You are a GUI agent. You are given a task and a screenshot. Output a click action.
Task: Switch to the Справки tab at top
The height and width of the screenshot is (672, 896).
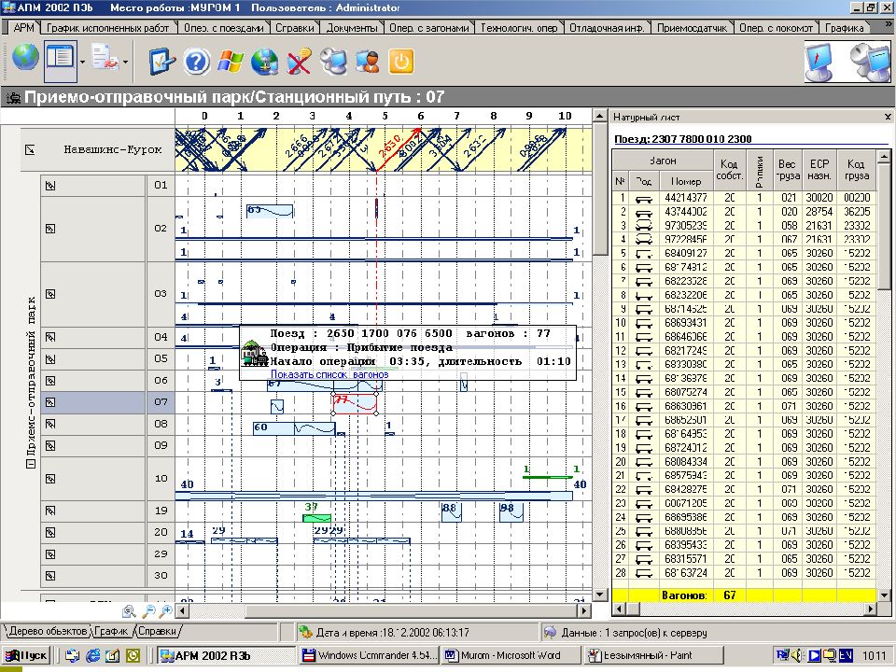point(294,28)
